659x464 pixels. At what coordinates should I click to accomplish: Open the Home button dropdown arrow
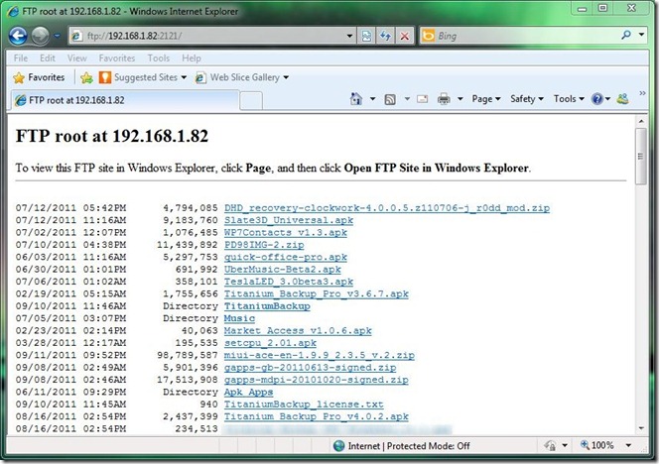point(372,99)
